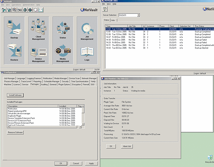Select the Media Manager tab
This screenshot has height=167, width=214.
click(61, 78)
